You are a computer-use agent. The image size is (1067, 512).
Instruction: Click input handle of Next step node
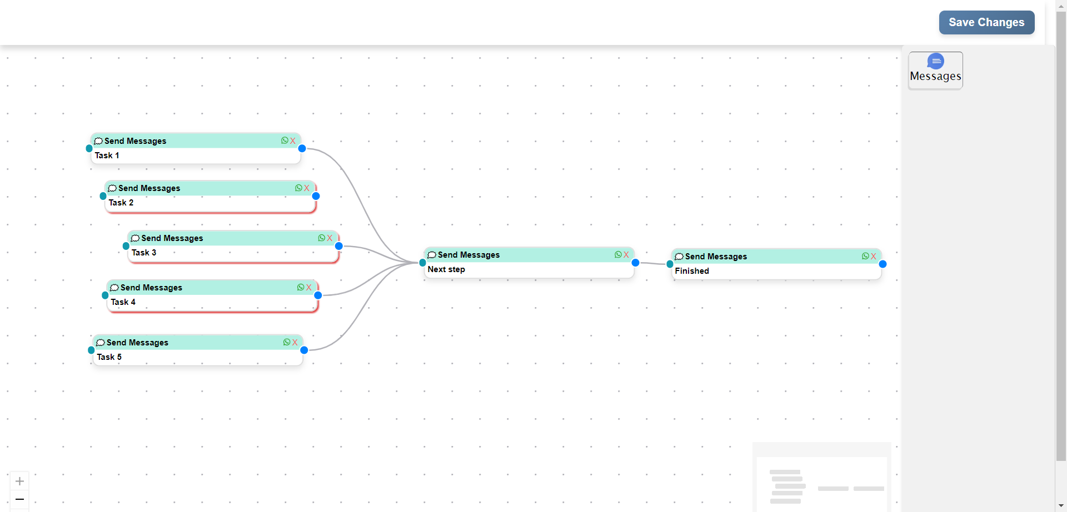423,263
